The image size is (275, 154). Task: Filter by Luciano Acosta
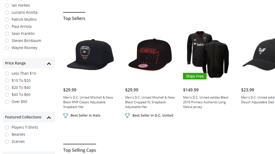pyautogui.click(x=7, y=12)
